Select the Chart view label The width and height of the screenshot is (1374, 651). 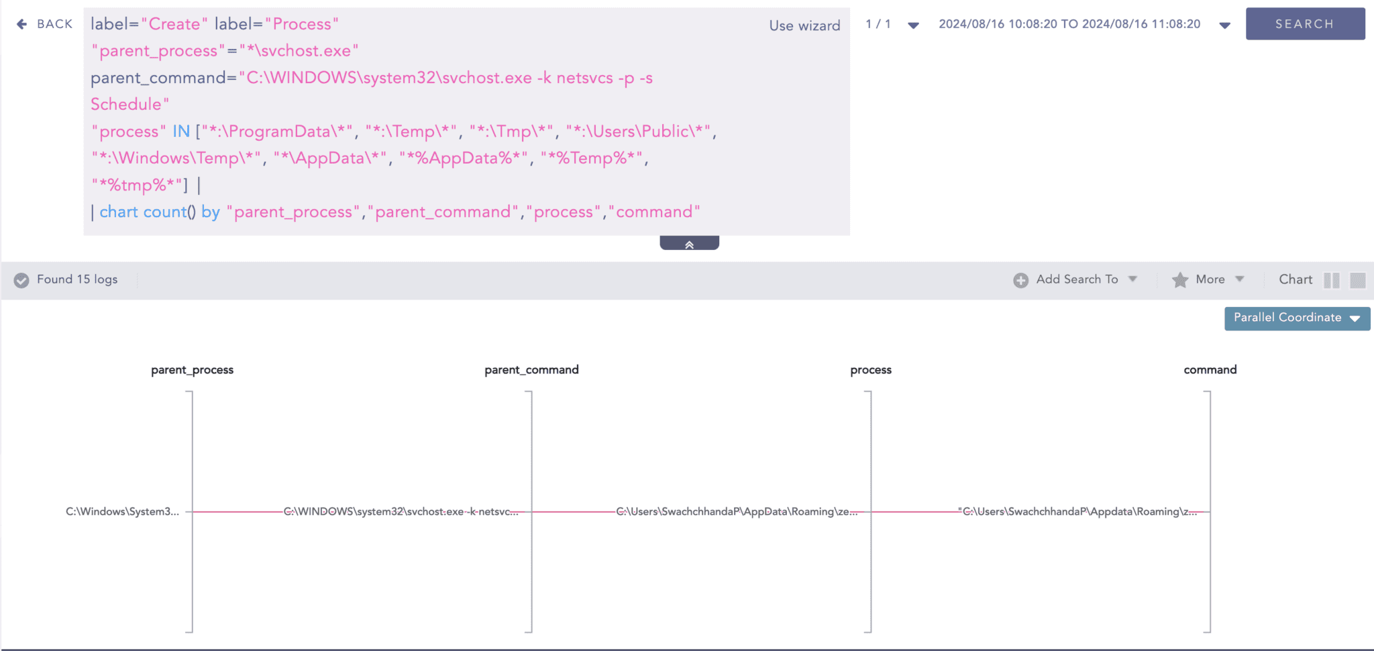point(1295,280)
